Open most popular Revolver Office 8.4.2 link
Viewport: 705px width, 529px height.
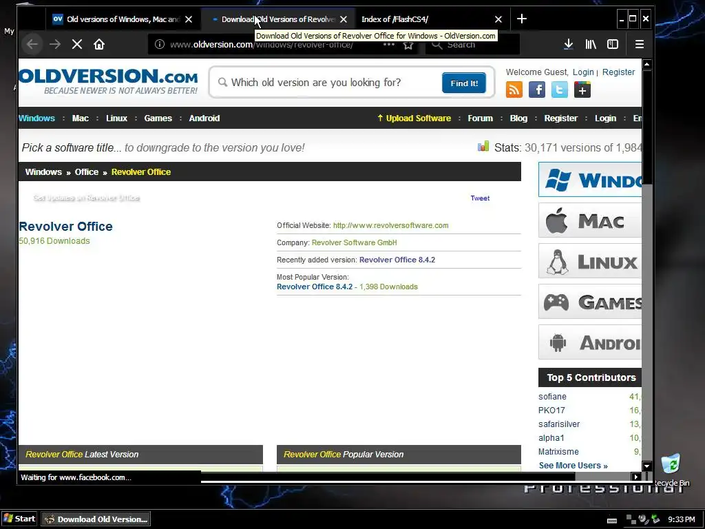(315, 287)
